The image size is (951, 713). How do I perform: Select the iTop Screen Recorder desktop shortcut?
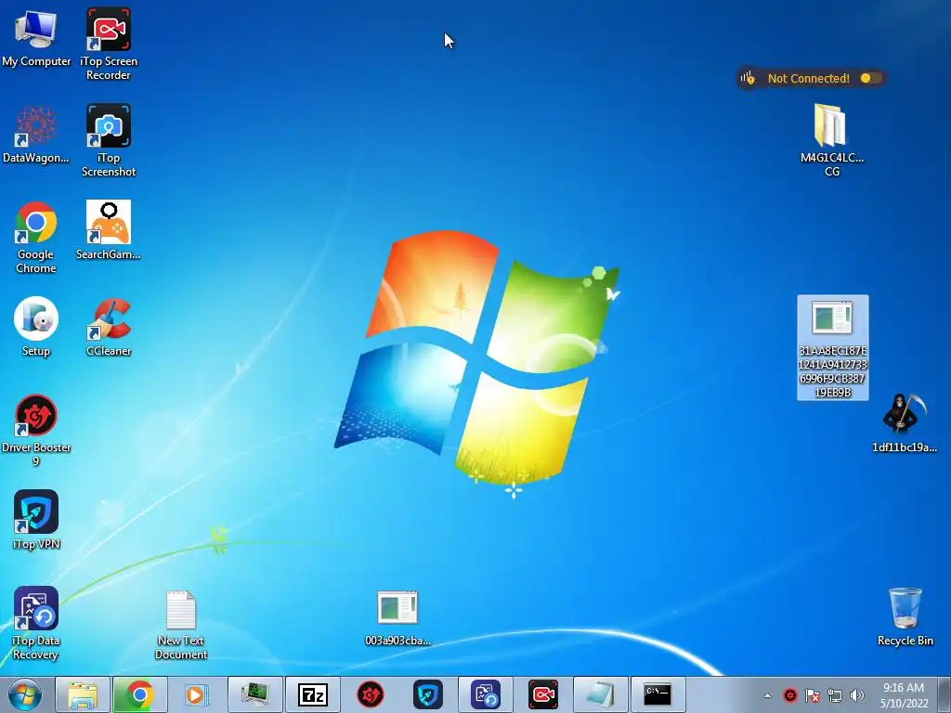click(109, 44)
